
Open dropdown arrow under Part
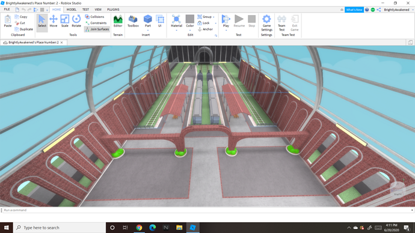point(148,31)
